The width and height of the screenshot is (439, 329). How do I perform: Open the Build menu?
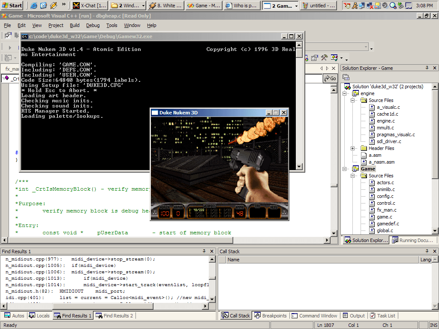[75, 25]
